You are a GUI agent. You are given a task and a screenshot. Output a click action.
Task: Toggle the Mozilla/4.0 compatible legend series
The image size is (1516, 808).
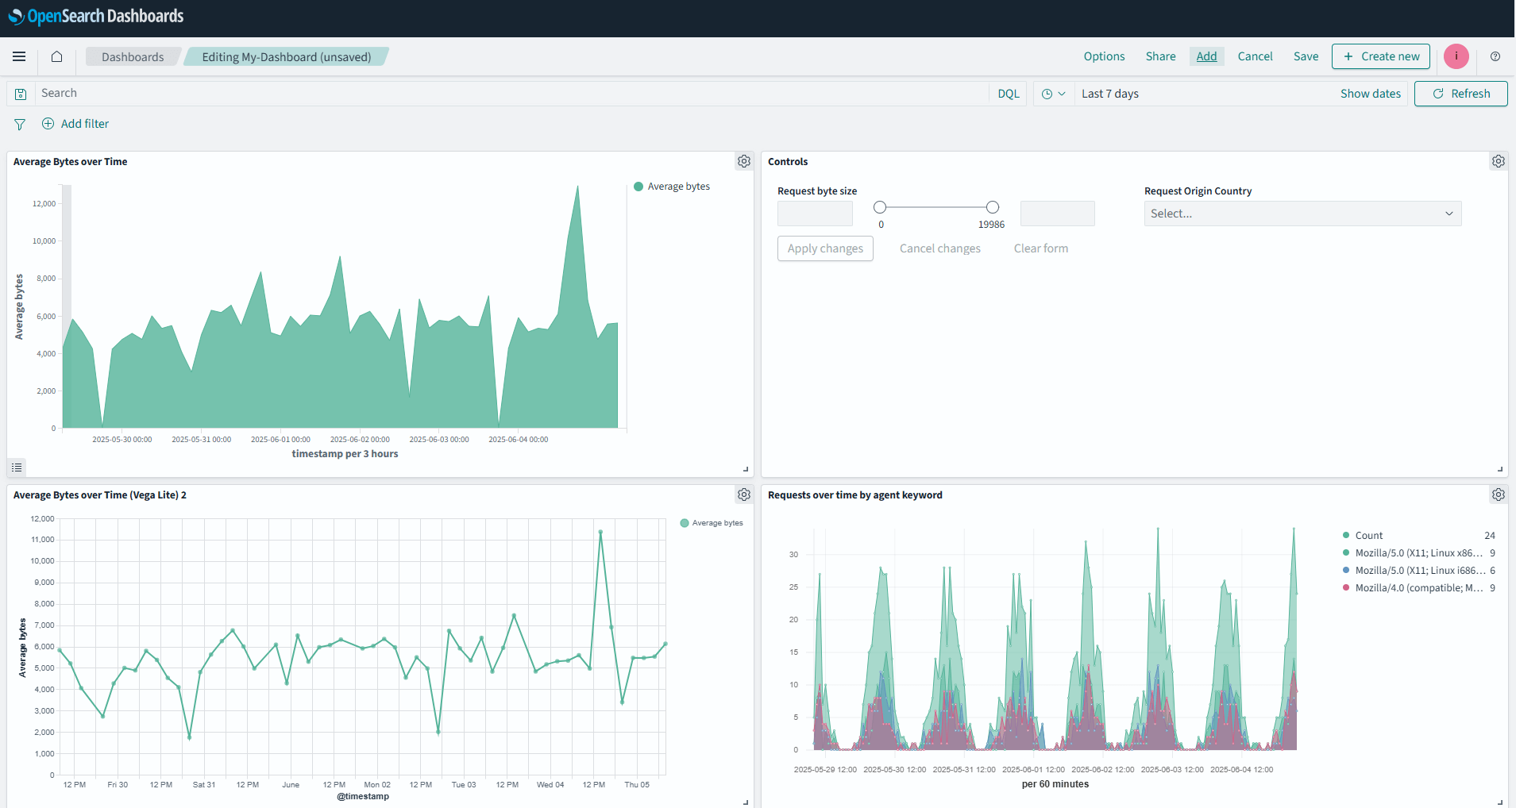1417,588
